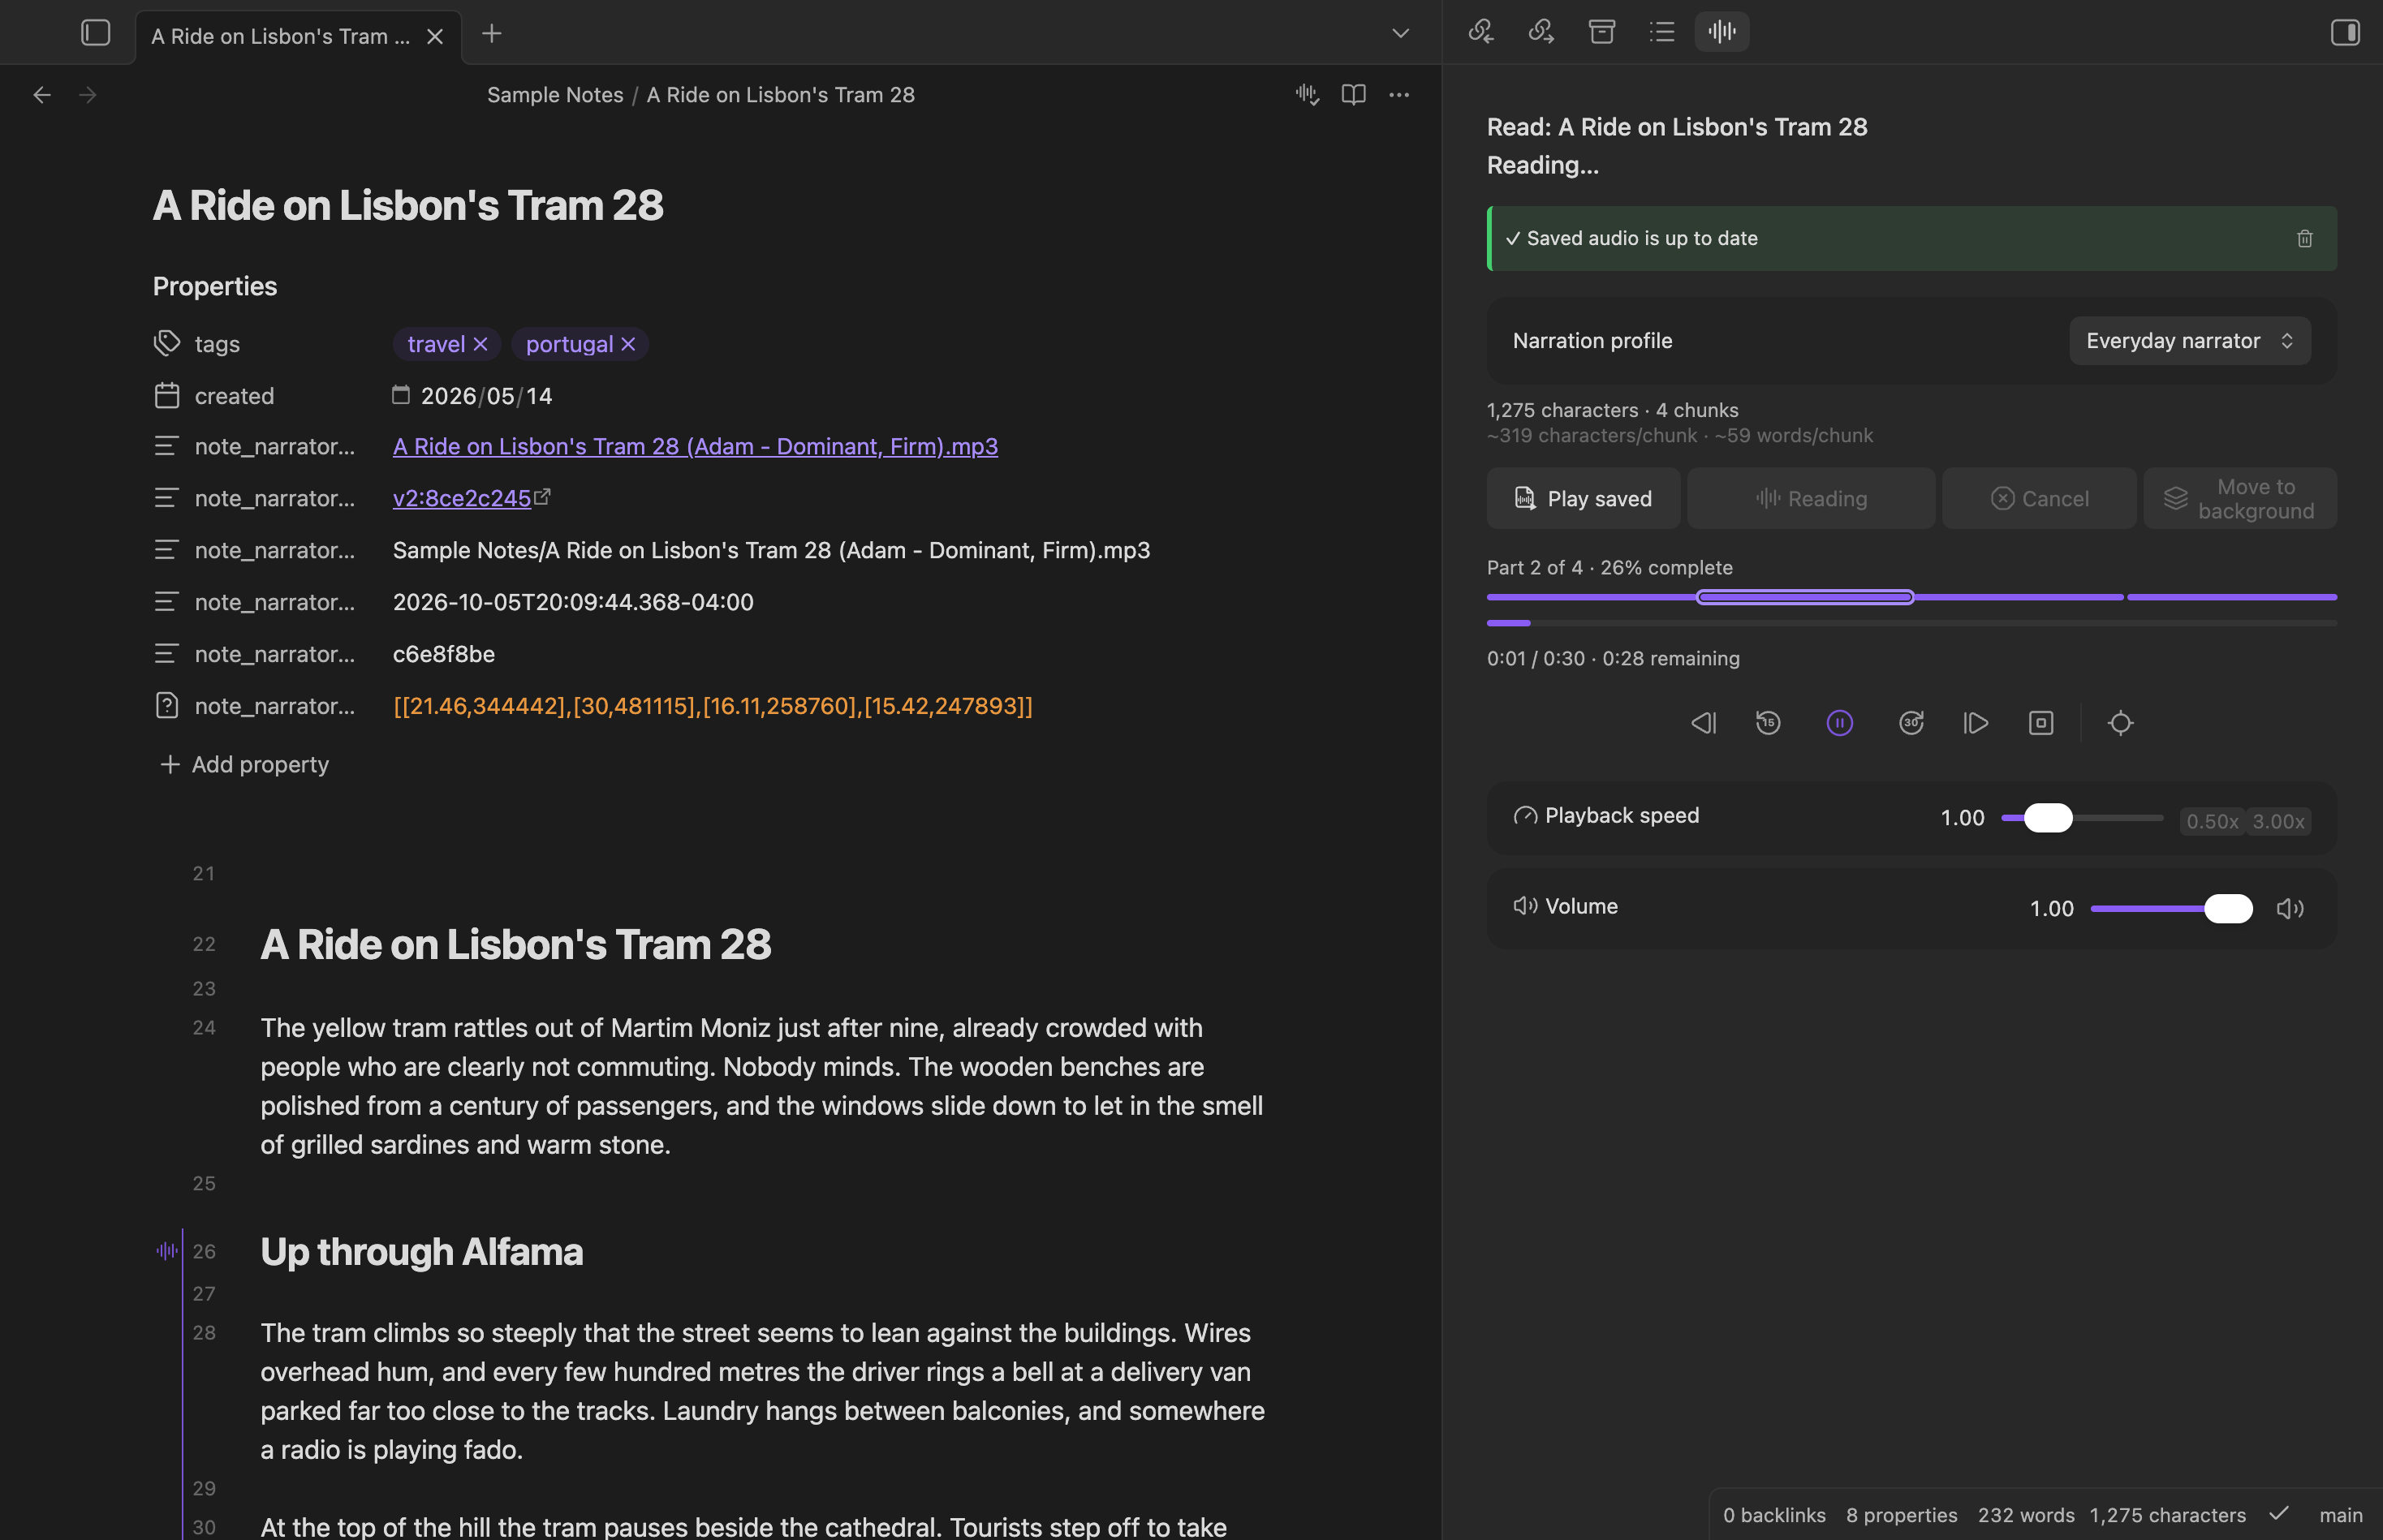Click the Play saved button
The image size is (2383, 1540).
point(1583,498)
